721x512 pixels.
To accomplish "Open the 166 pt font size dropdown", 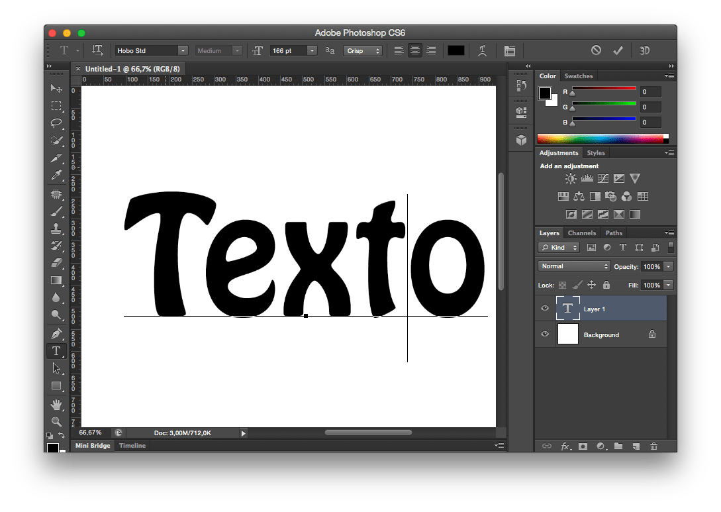I will point(312,50).
